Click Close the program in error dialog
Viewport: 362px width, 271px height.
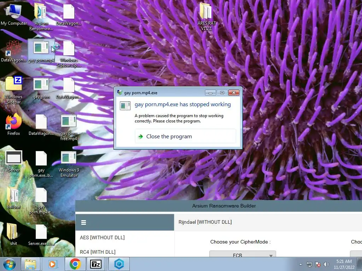click(x=185, y=137)
